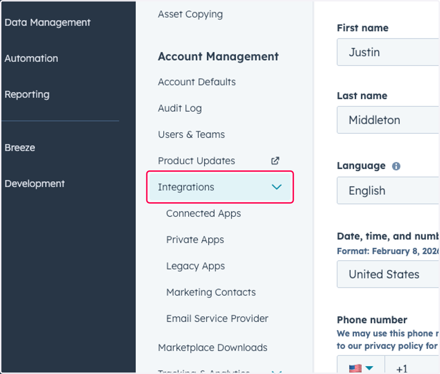Open Data Management in the dark sidebar
The image size is (440, 374).
(47, 22)
